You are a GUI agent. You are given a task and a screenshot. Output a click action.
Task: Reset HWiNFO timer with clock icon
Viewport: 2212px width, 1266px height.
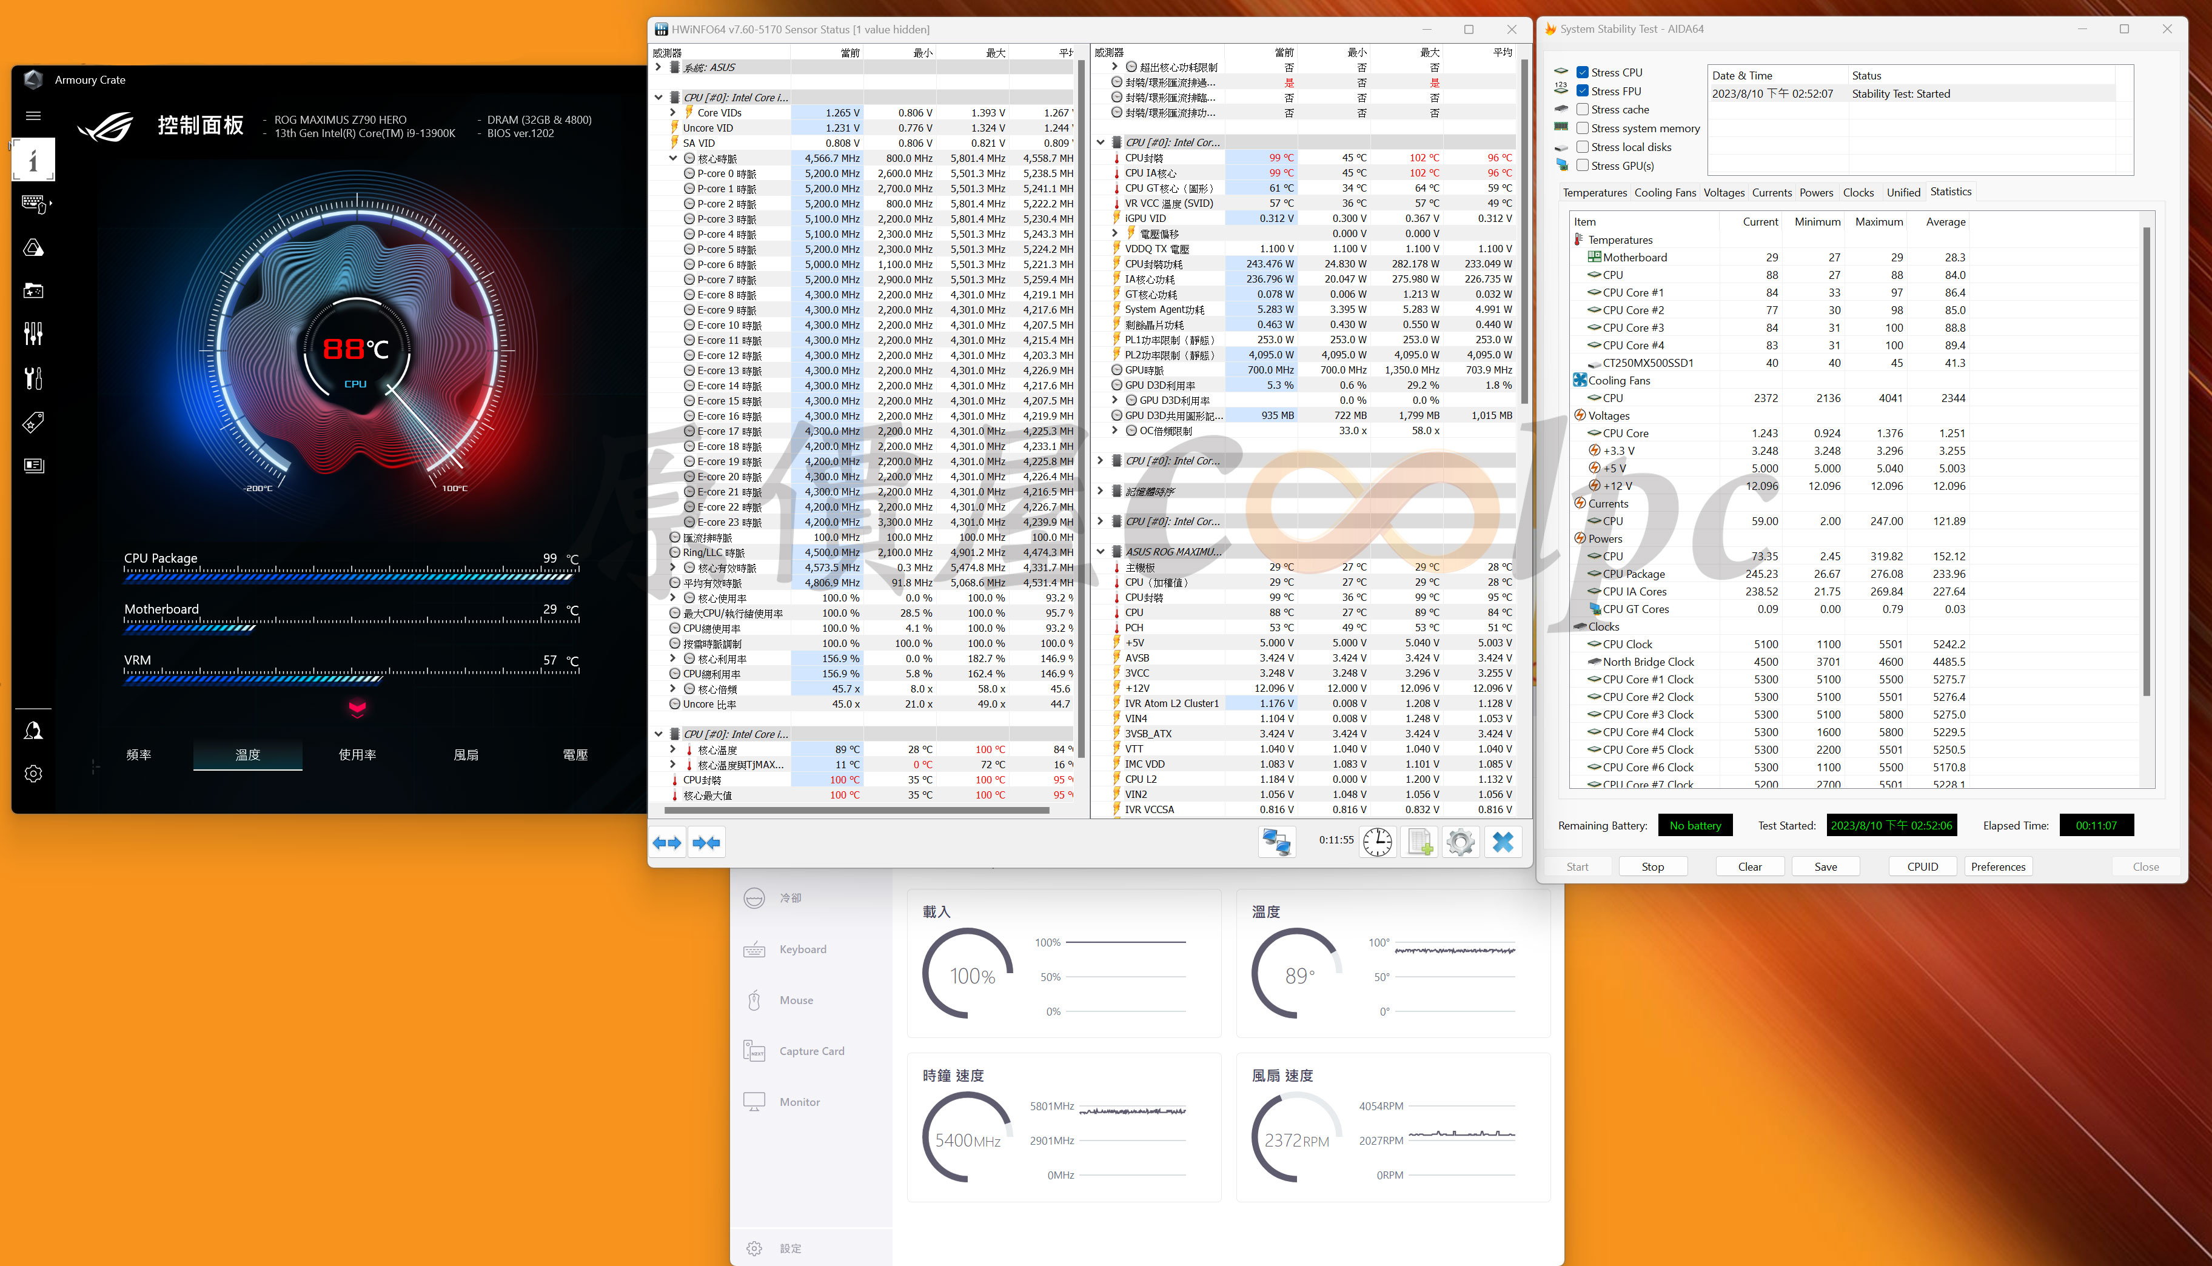[x=1377, y=842]
